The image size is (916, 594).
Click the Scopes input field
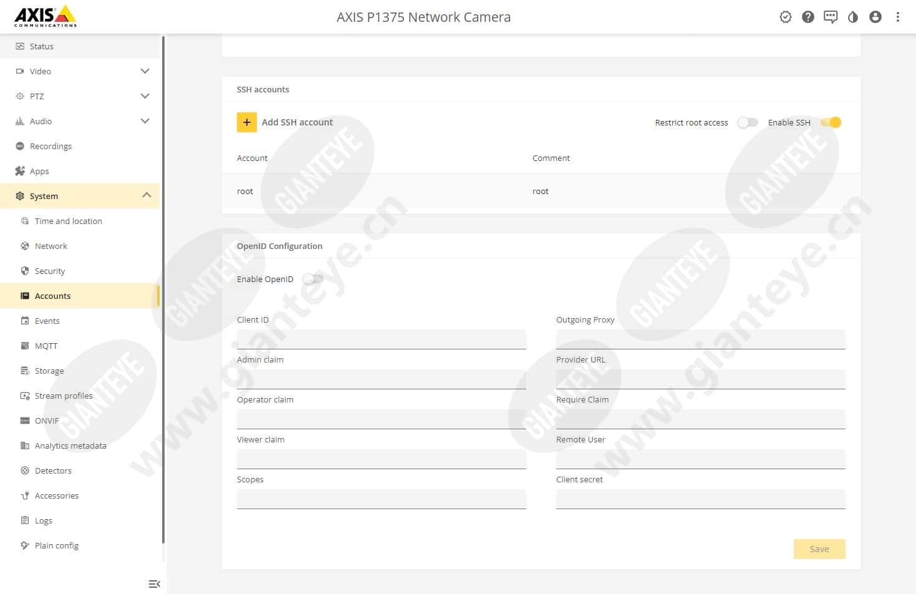[382, 499]
